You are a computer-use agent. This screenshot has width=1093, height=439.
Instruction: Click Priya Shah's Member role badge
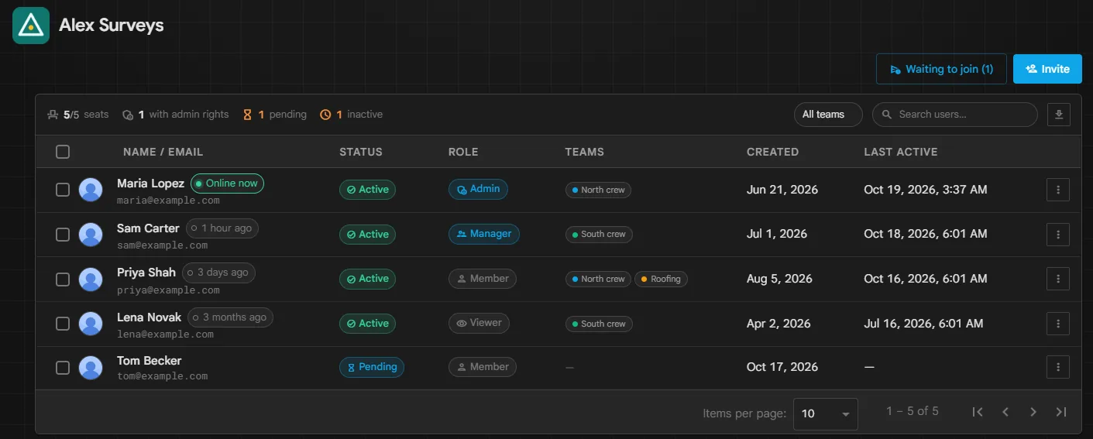pyautogui.click(x=483, y=279)
